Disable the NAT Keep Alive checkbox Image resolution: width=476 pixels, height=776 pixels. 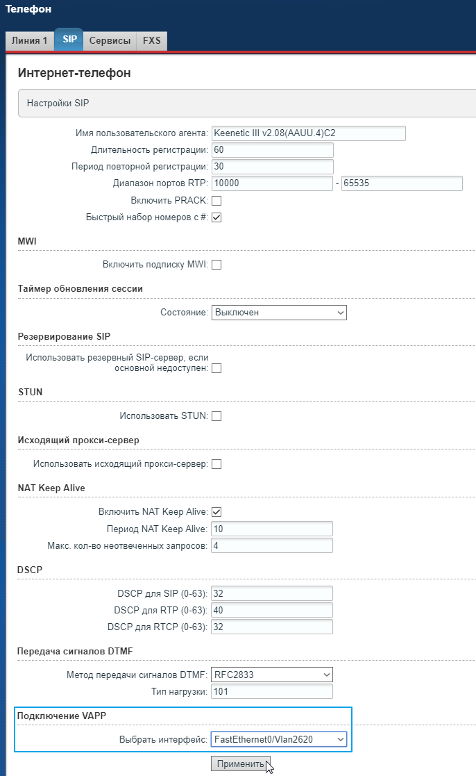coord(216,512)
